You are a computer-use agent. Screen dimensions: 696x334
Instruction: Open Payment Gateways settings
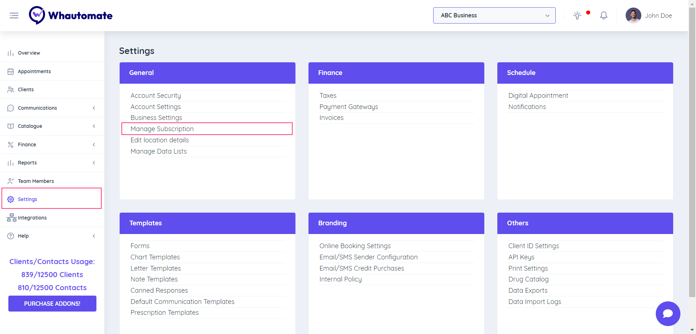click(348, 107)
